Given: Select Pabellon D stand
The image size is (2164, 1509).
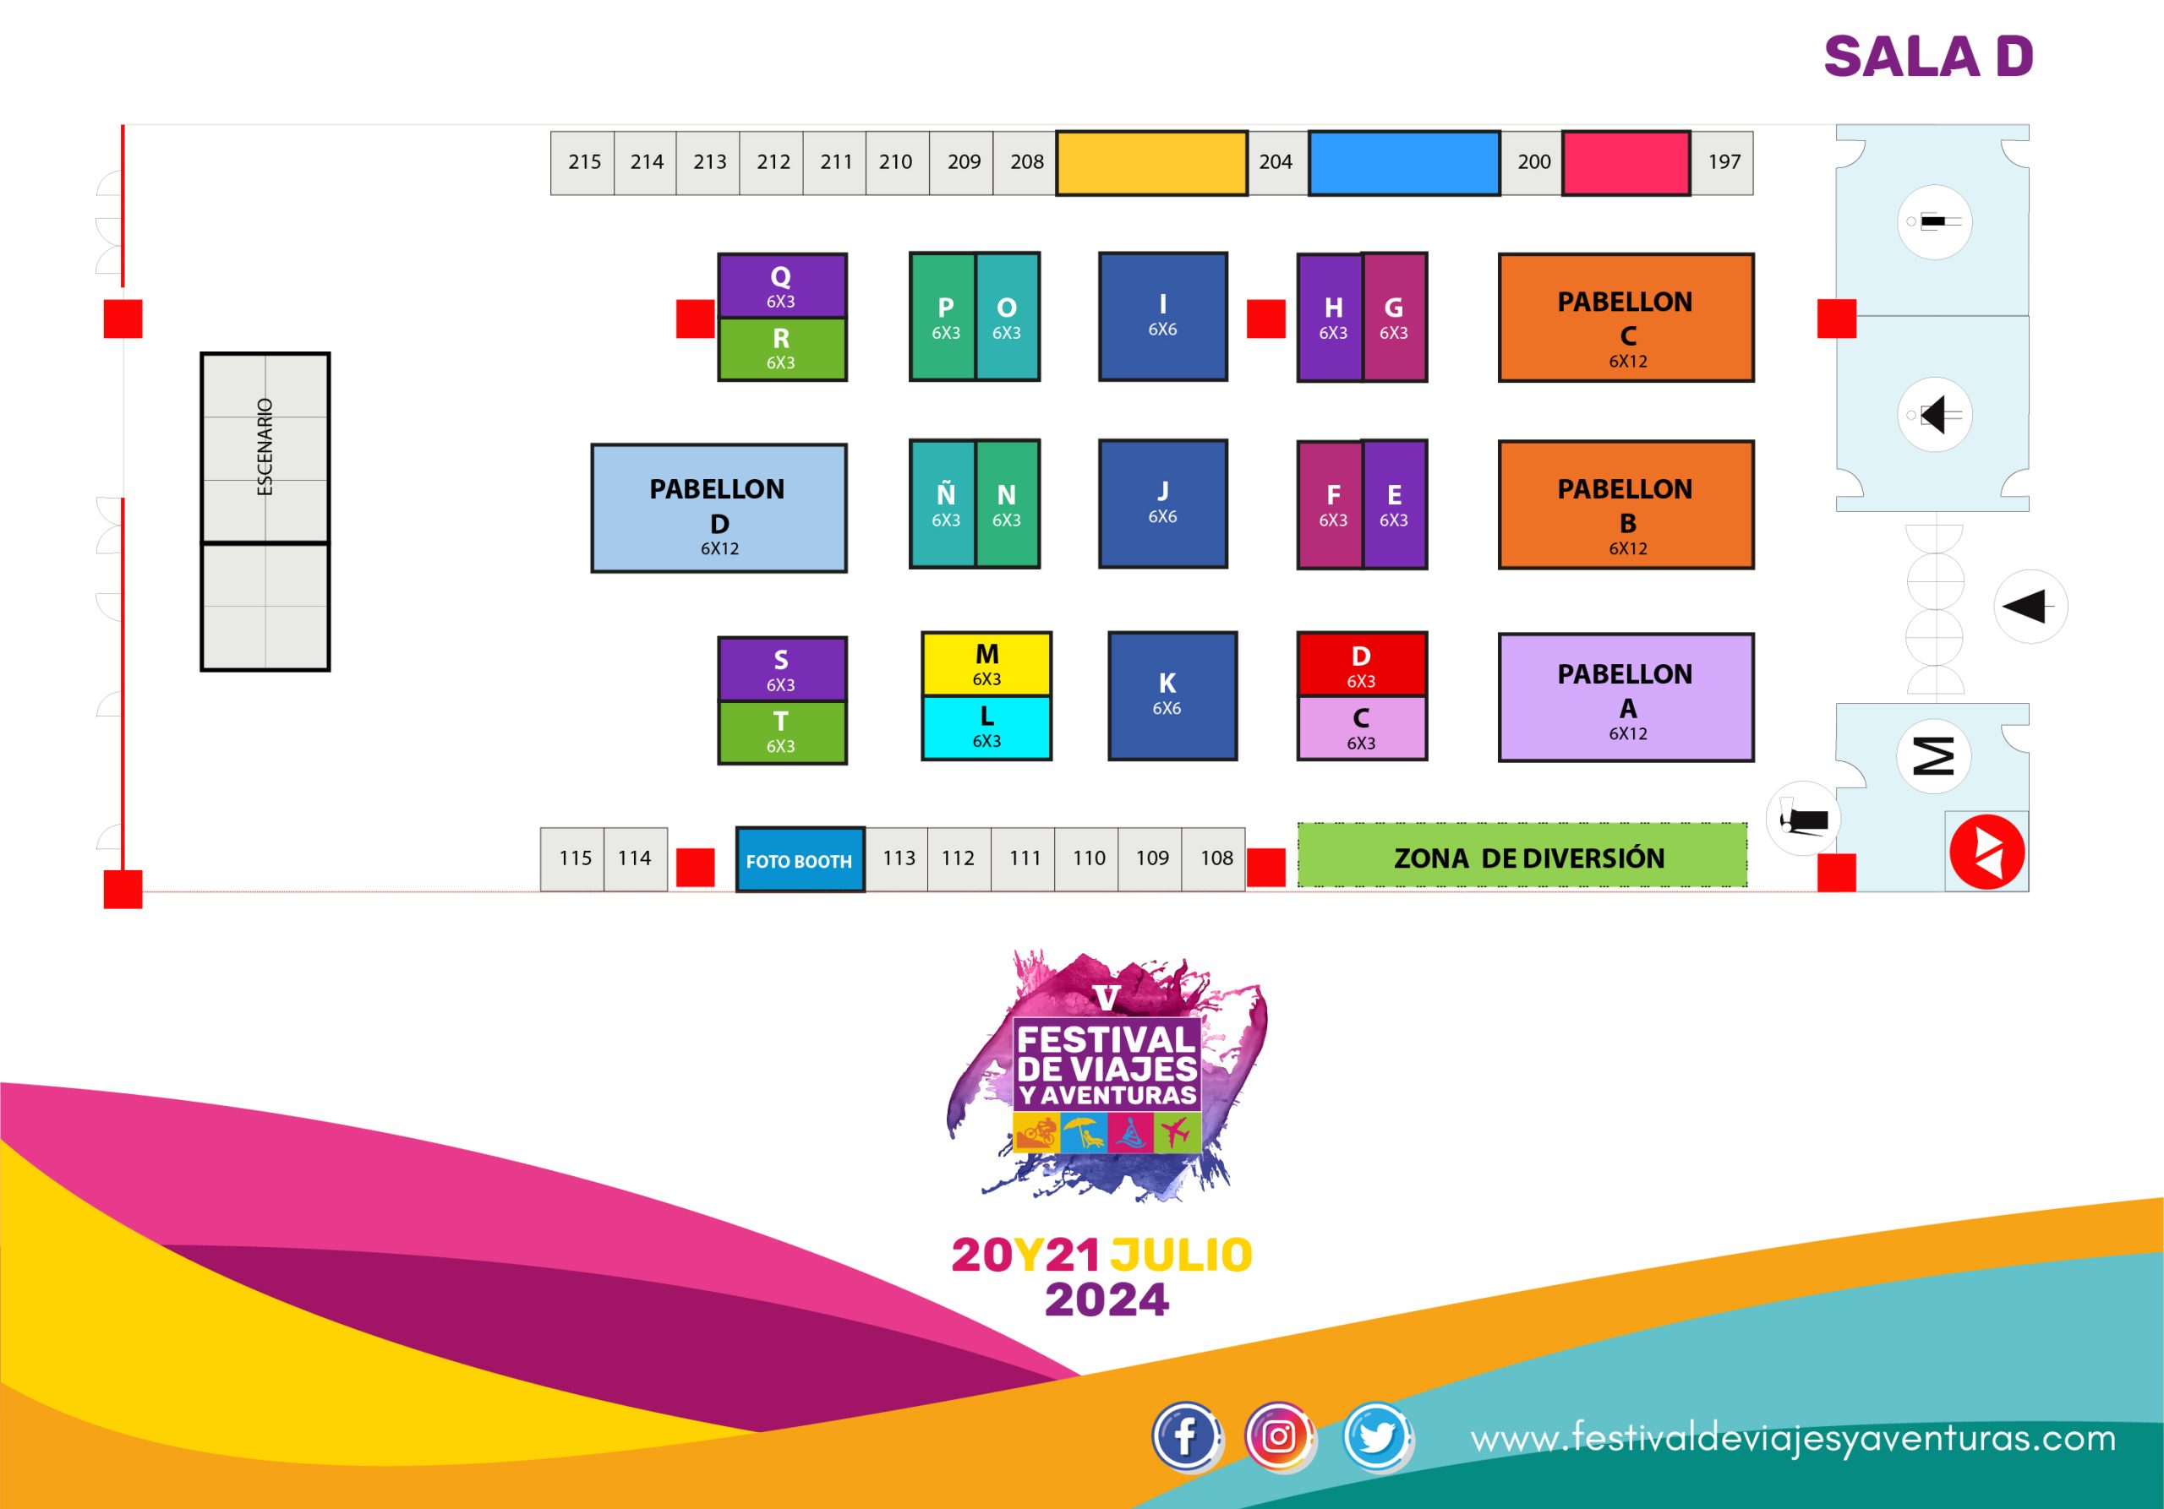Looking at the screenshot, I should (x=719, y=509).
